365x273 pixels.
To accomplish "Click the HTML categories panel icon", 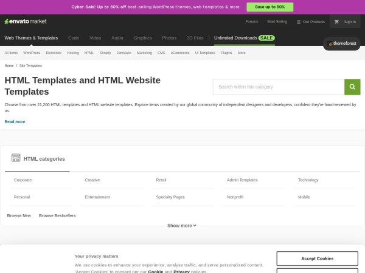I will 16,158.
